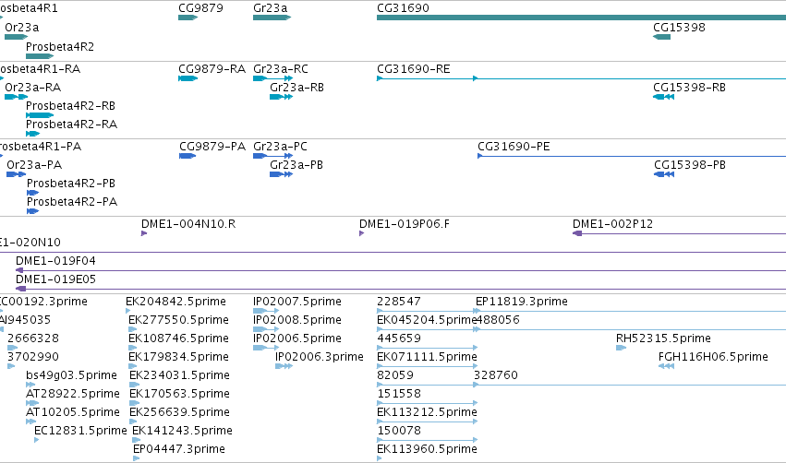The image size is (786, 463).
Task: Select the CG31690 gene bar
Action: 582,18
